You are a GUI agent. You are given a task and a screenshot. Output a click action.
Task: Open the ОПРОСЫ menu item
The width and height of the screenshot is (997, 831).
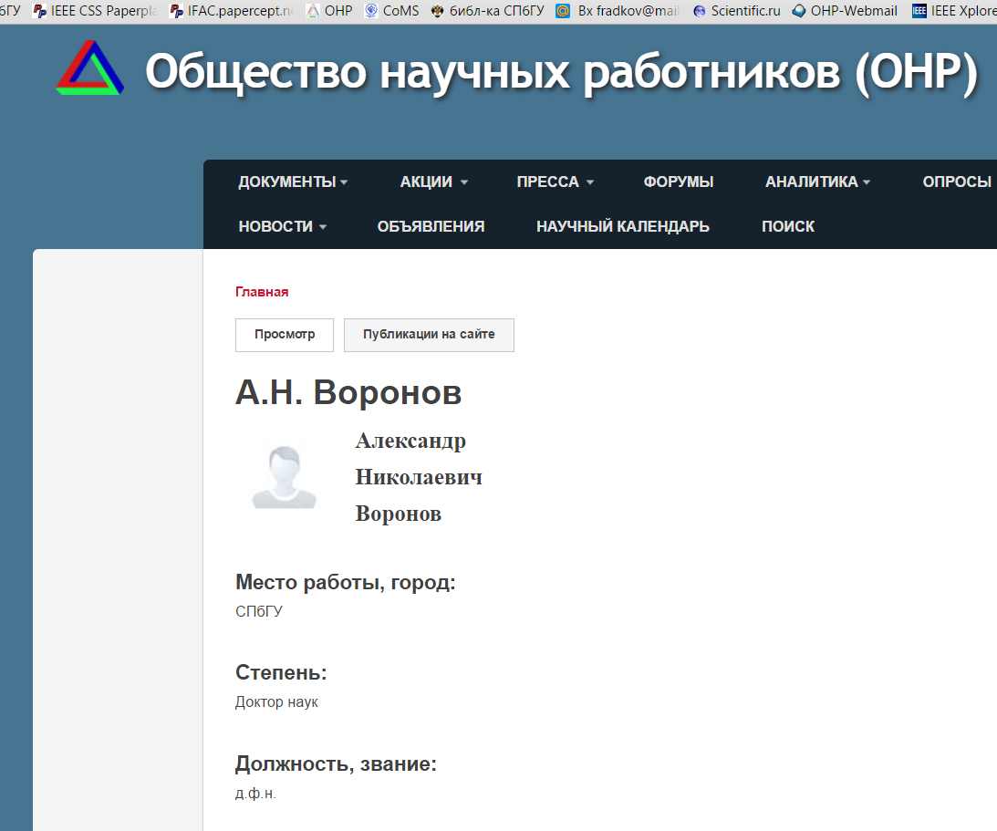tap(957, 182)
